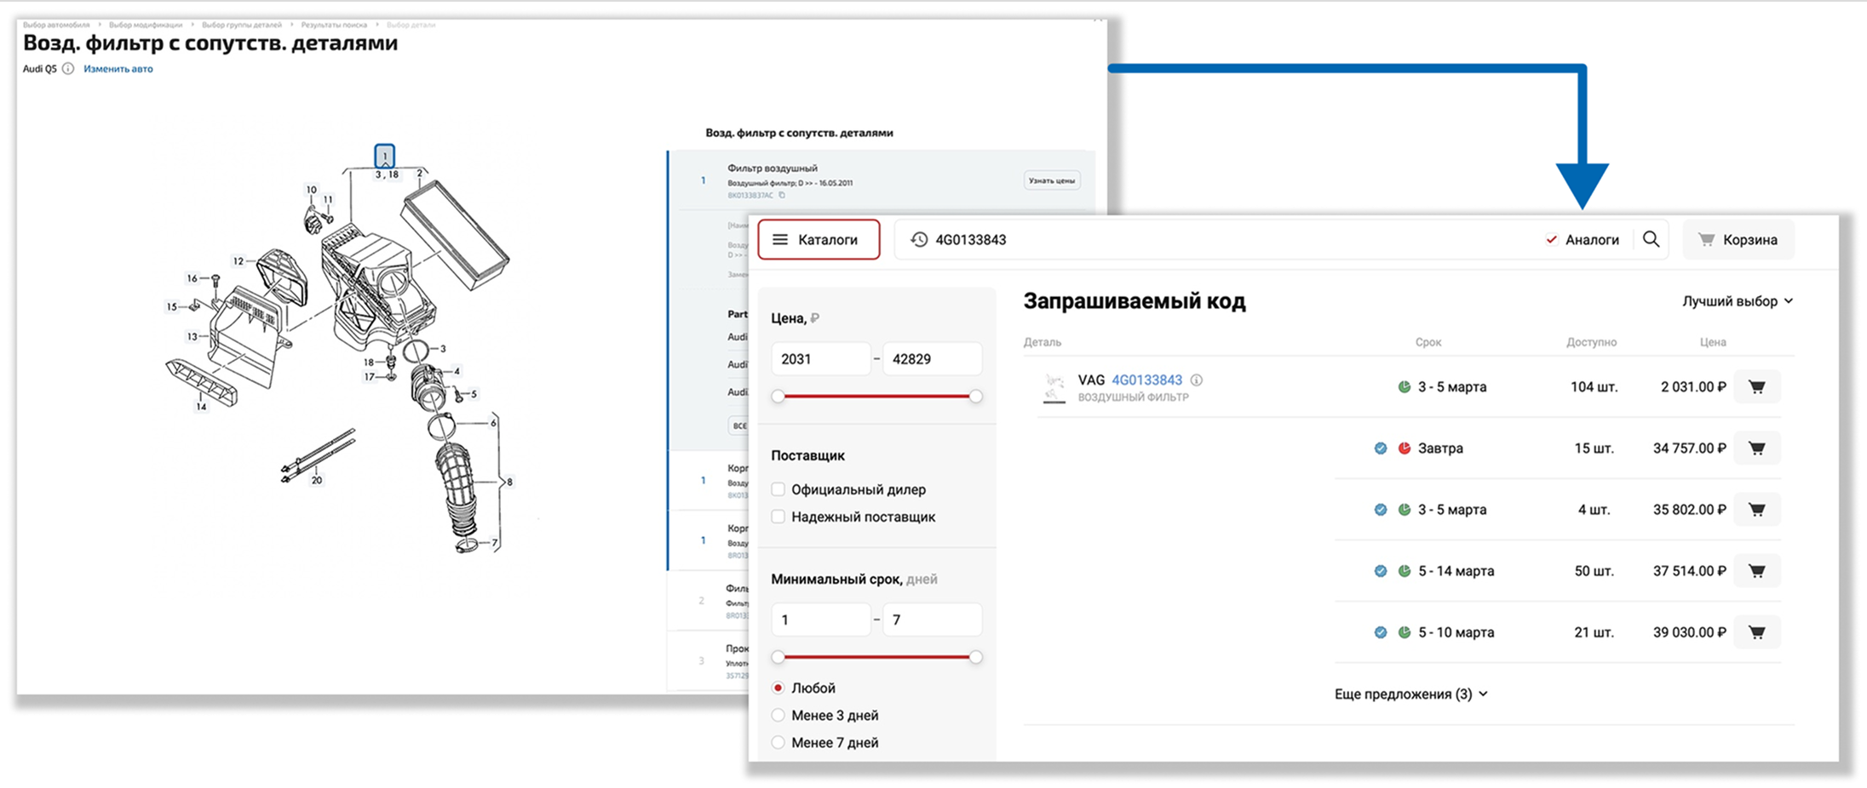Screen dimensions: 1867x788
Task: Select the Менее 3 дней radio option
Action: (778, 715)
